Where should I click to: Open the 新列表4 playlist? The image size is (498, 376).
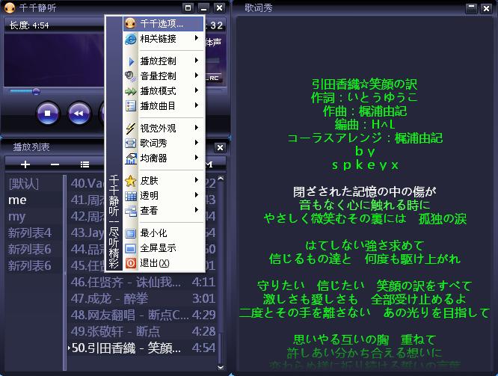[30, 233]
